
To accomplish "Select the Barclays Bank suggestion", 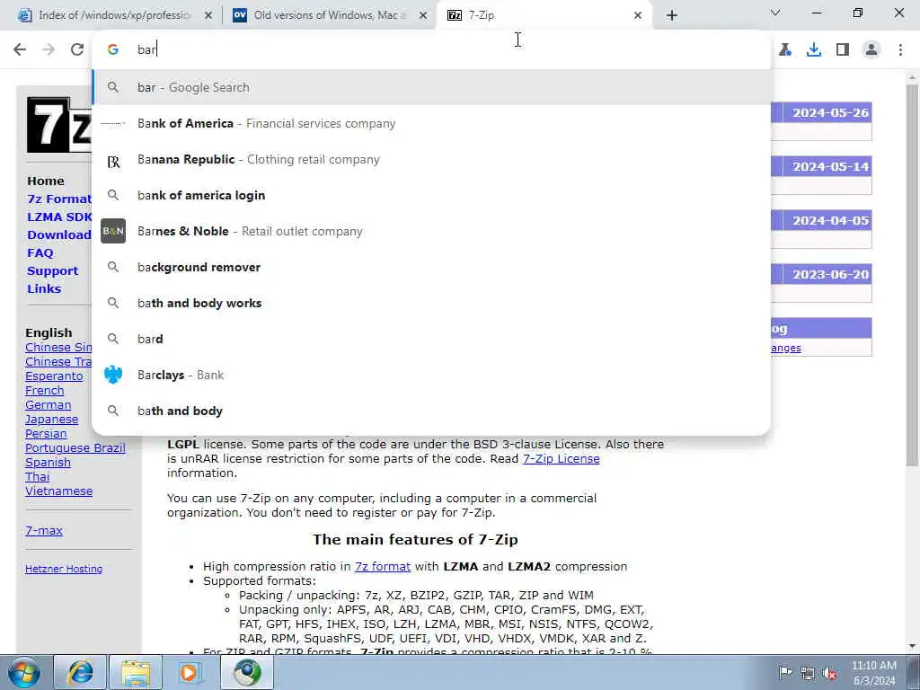I will pos(431,375).
